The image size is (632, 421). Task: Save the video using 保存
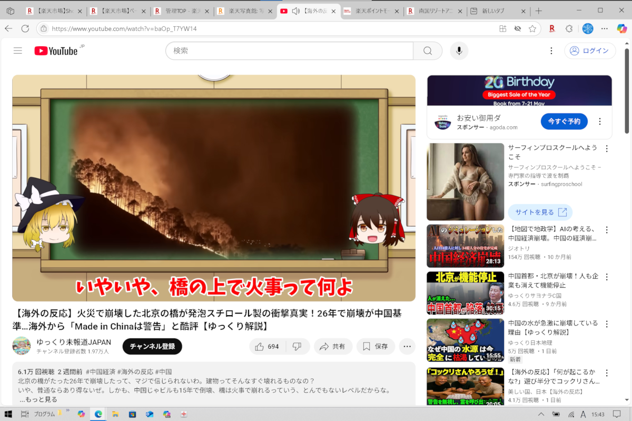(x=376, y=346)
